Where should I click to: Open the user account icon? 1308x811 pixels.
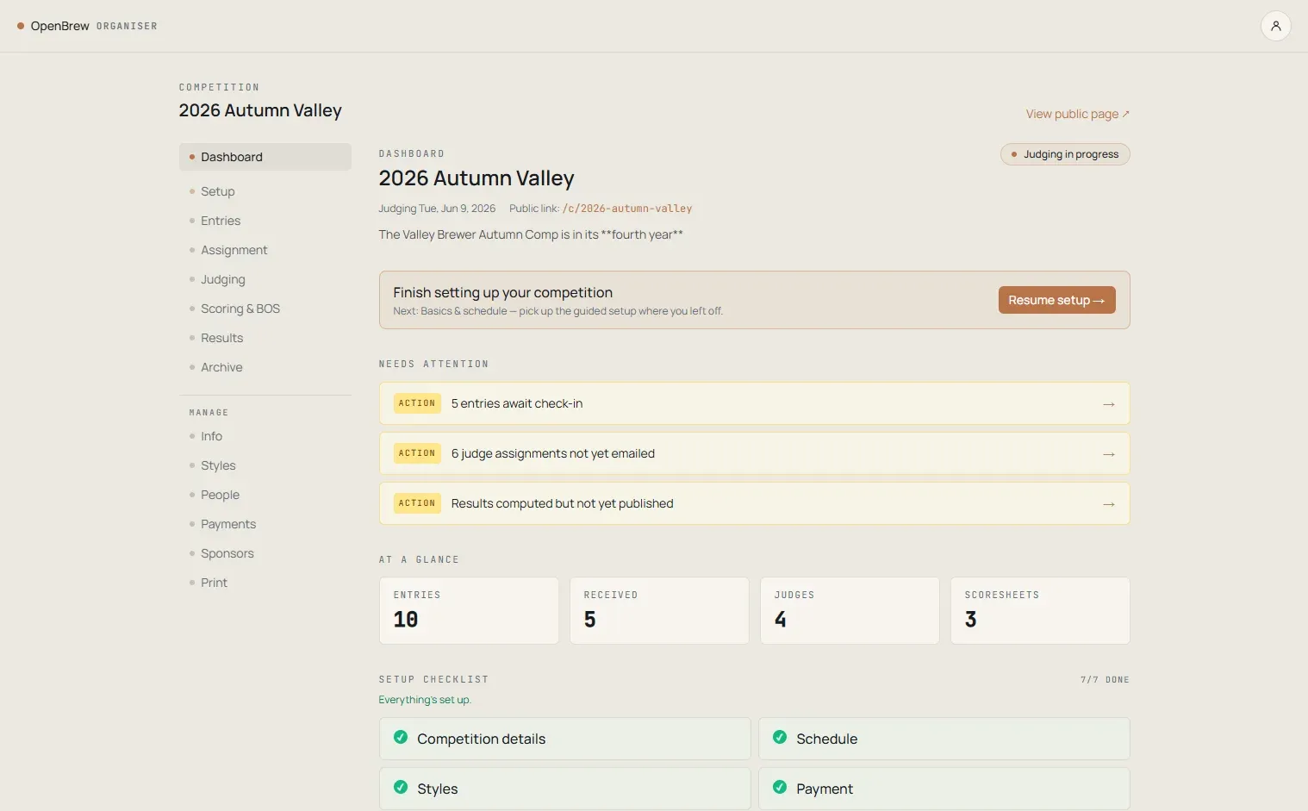tap(1275, 26)
